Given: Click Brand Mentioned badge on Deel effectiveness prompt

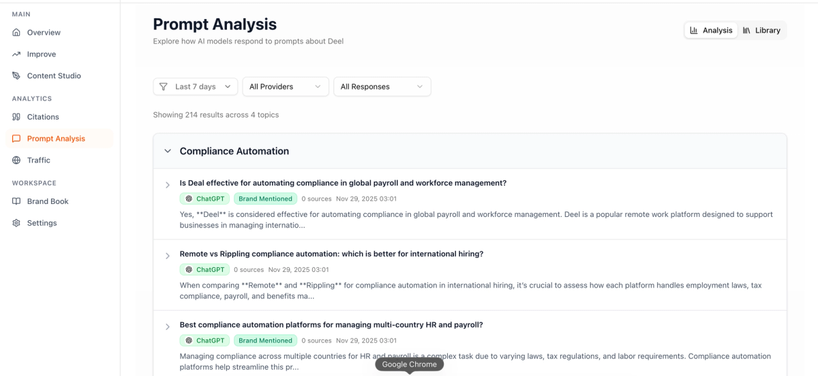Looking at the screenshot, I should click(x=266, y=199).
